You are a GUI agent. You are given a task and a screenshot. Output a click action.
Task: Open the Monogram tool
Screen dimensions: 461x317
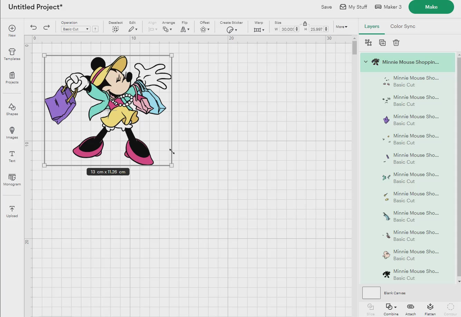pyautogui.click(x=12, y=180)
